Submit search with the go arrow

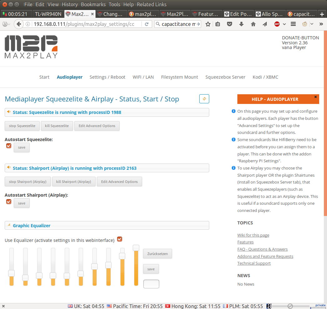pos(198,24)
